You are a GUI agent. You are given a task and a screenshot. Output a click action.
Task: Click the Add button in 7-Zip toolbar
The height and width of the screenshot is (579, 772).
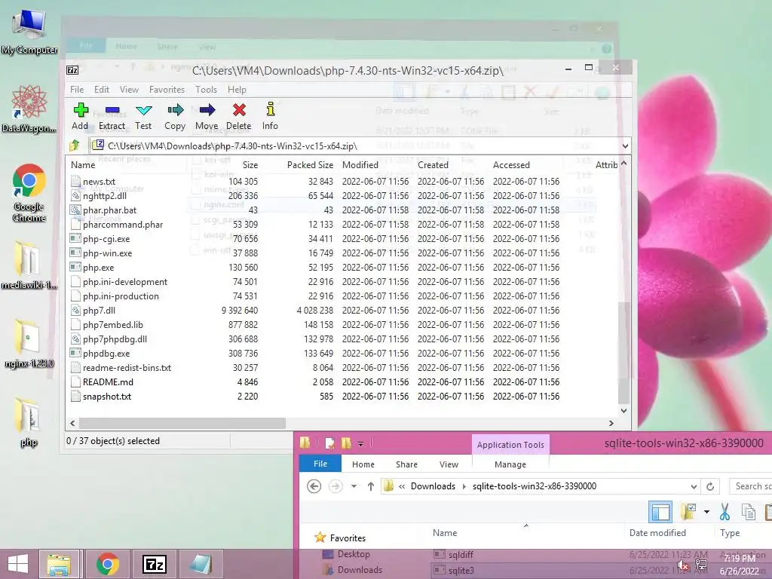coord(80,116)
